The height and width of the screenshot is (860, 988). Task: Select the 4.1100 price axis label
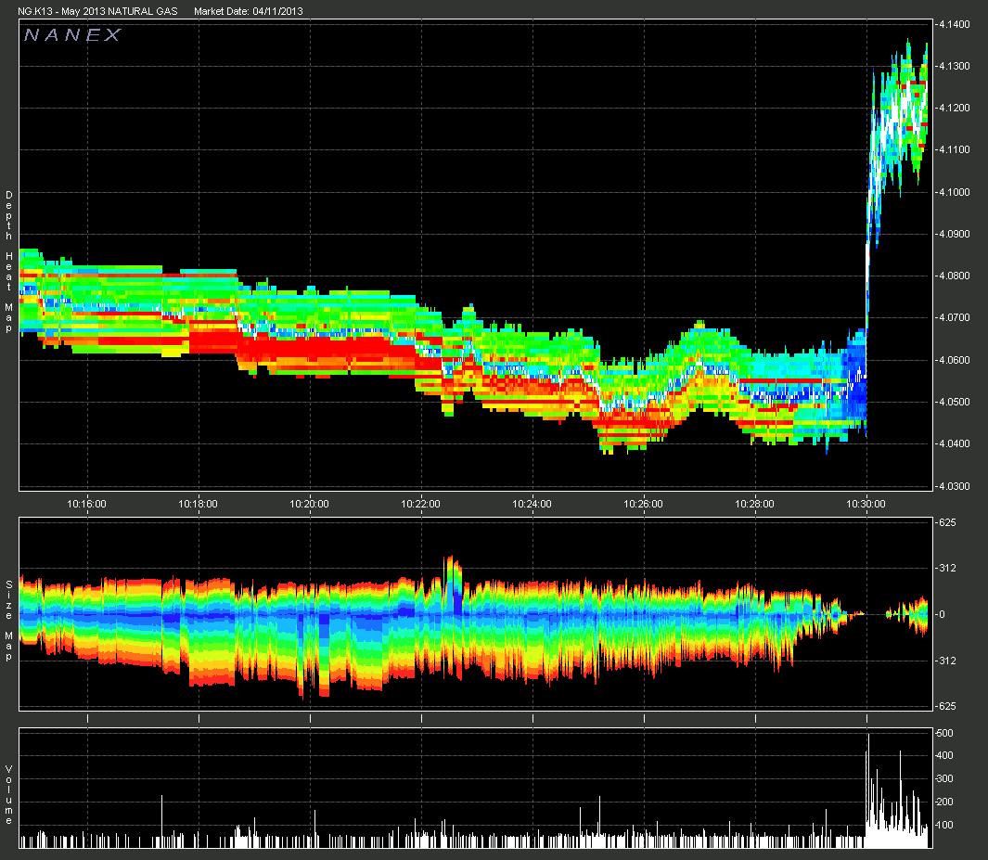[x=954, y=150]
